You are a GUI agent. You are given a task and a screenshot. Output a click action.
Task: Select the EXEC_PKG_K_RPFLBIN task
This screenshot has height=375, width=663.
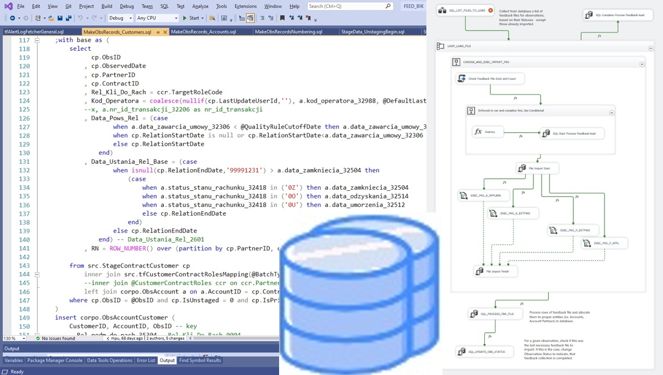(x=484, y=195)
